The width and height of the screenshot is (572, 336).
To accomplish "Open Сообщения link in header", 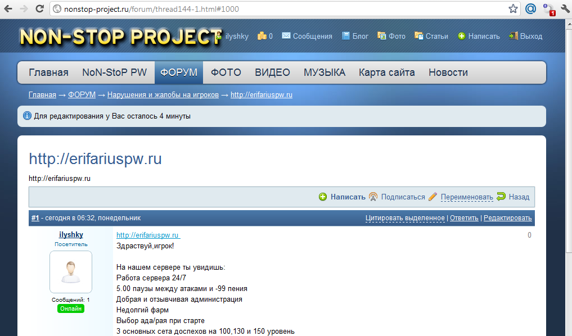I will 313,36.
